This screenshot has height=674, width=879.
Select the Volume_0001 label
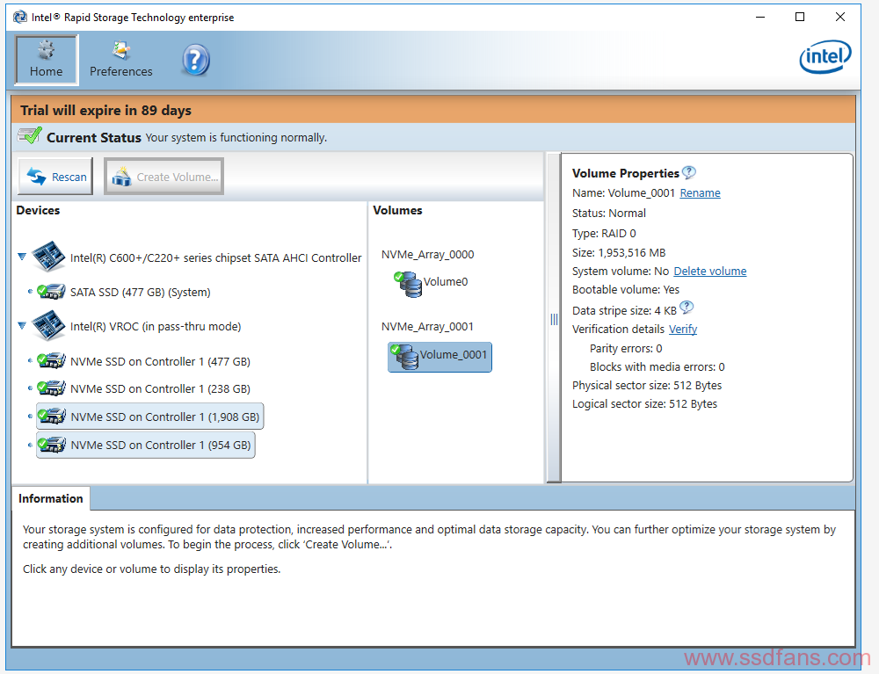[x=454, y=355]
